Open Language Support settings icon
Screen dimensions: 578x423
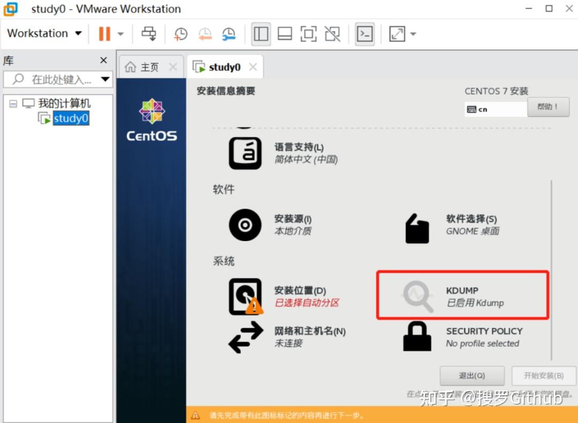pos(245,153)
